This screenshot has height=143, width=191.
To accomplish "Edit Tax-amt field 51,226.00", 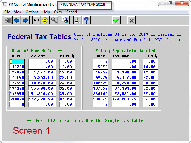I will (x=42, y=93).
